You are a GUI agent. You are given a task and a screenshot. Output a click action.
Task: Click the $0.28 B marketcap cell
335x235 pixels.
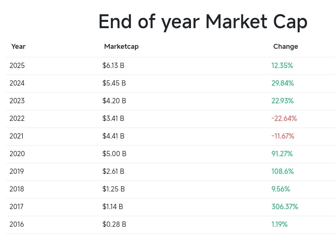pyautogui.click(x=114, y=224)
